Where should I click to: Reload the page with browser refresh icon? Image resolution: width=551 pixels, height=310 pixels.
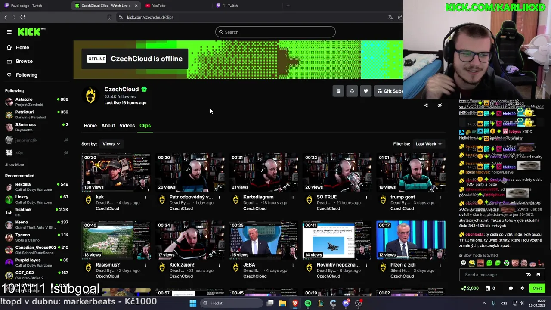[x=23, y=17]
